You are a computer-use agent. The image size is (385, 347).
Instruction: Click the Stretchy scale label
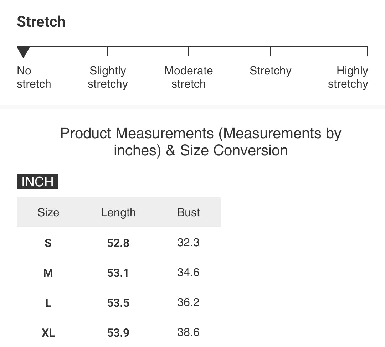270,71
